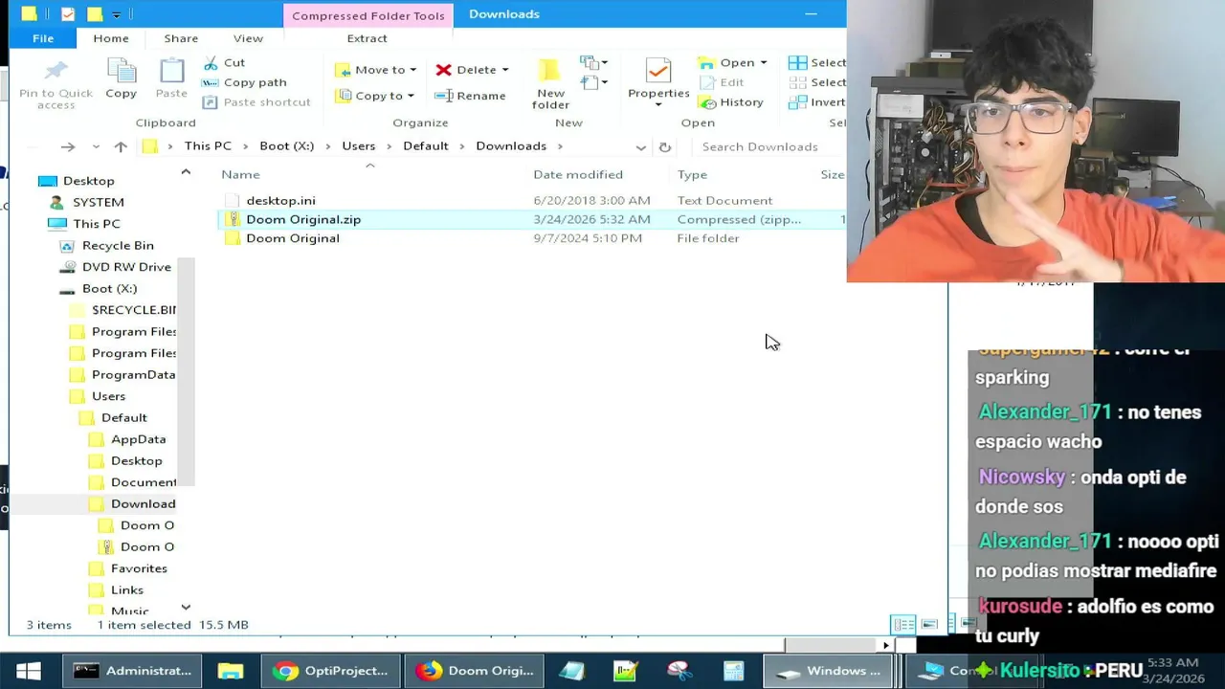1225x689 pixels.
Task: Click 'Boot (X:)' in the address breadcrumb
Action: point(286,146)
